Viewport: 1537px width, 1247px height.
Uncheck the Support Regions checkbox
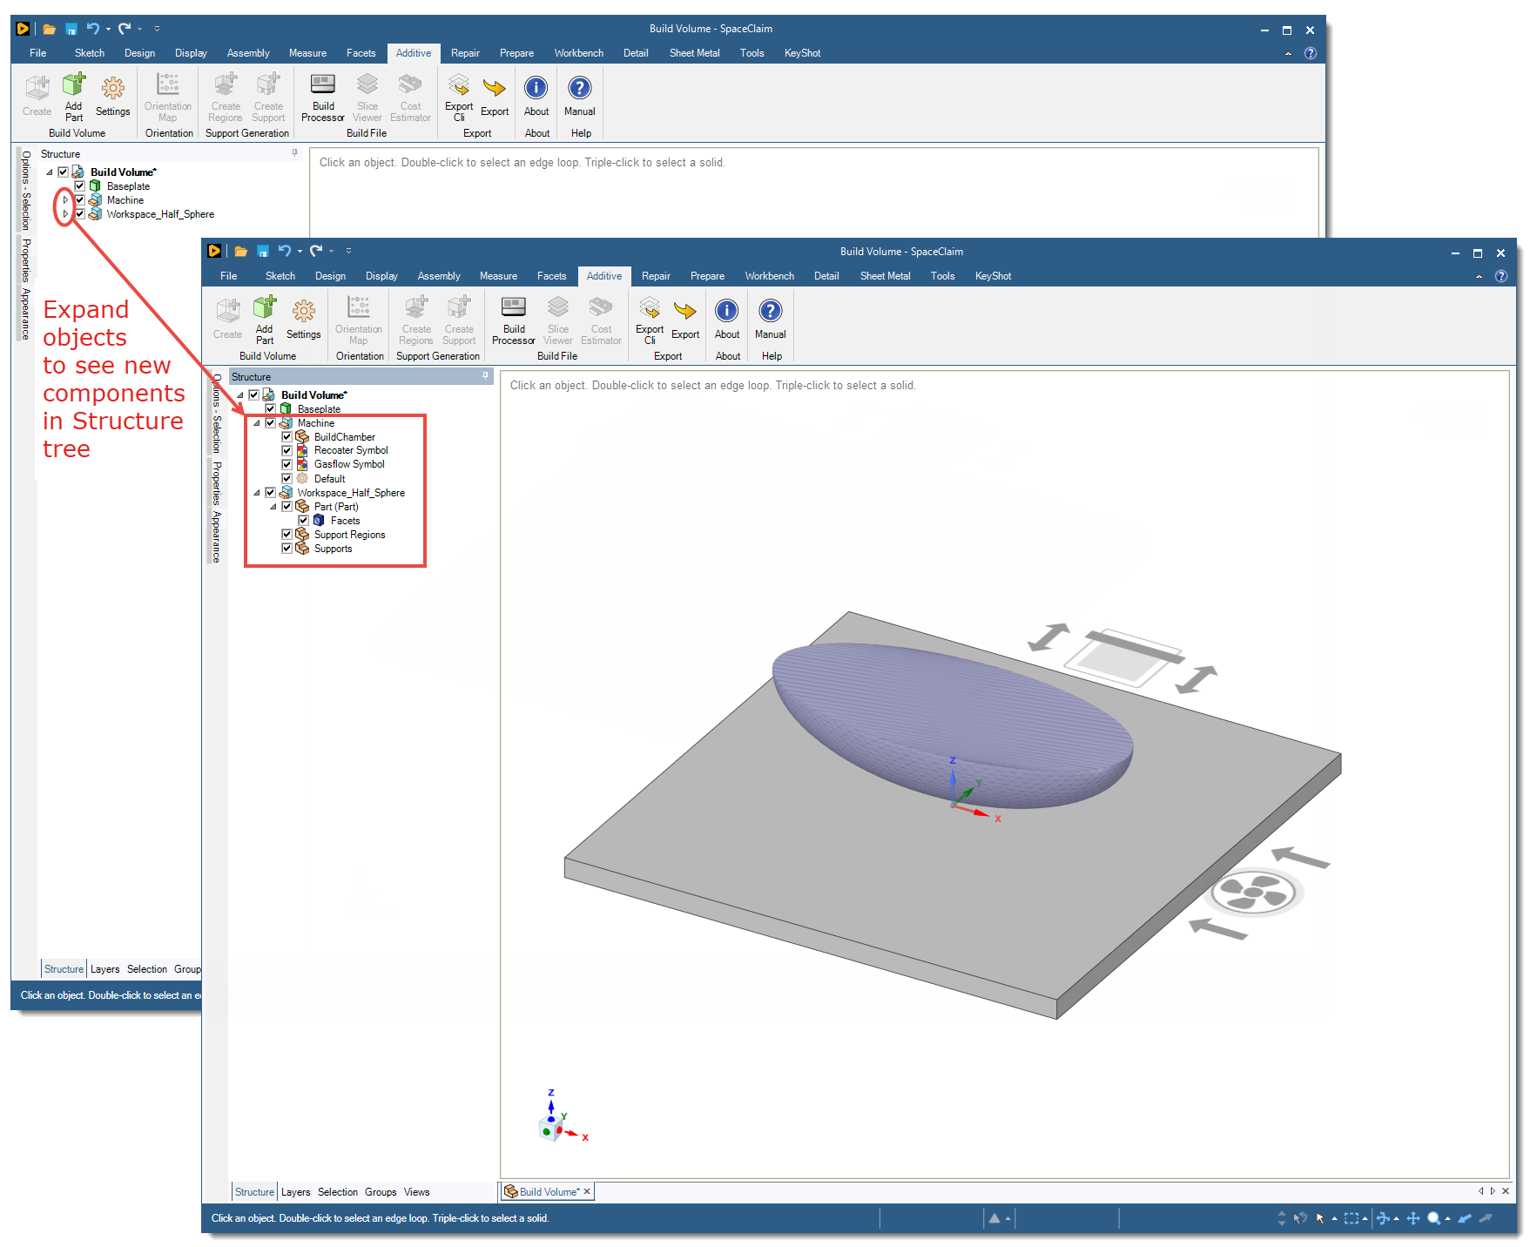(x=287, y=535)
